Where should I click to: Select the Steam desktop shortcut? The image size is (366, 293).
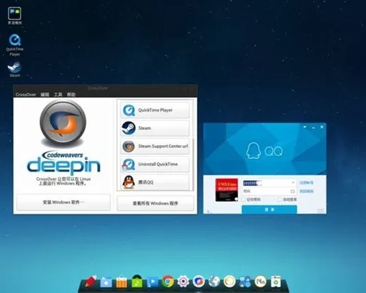14,69
